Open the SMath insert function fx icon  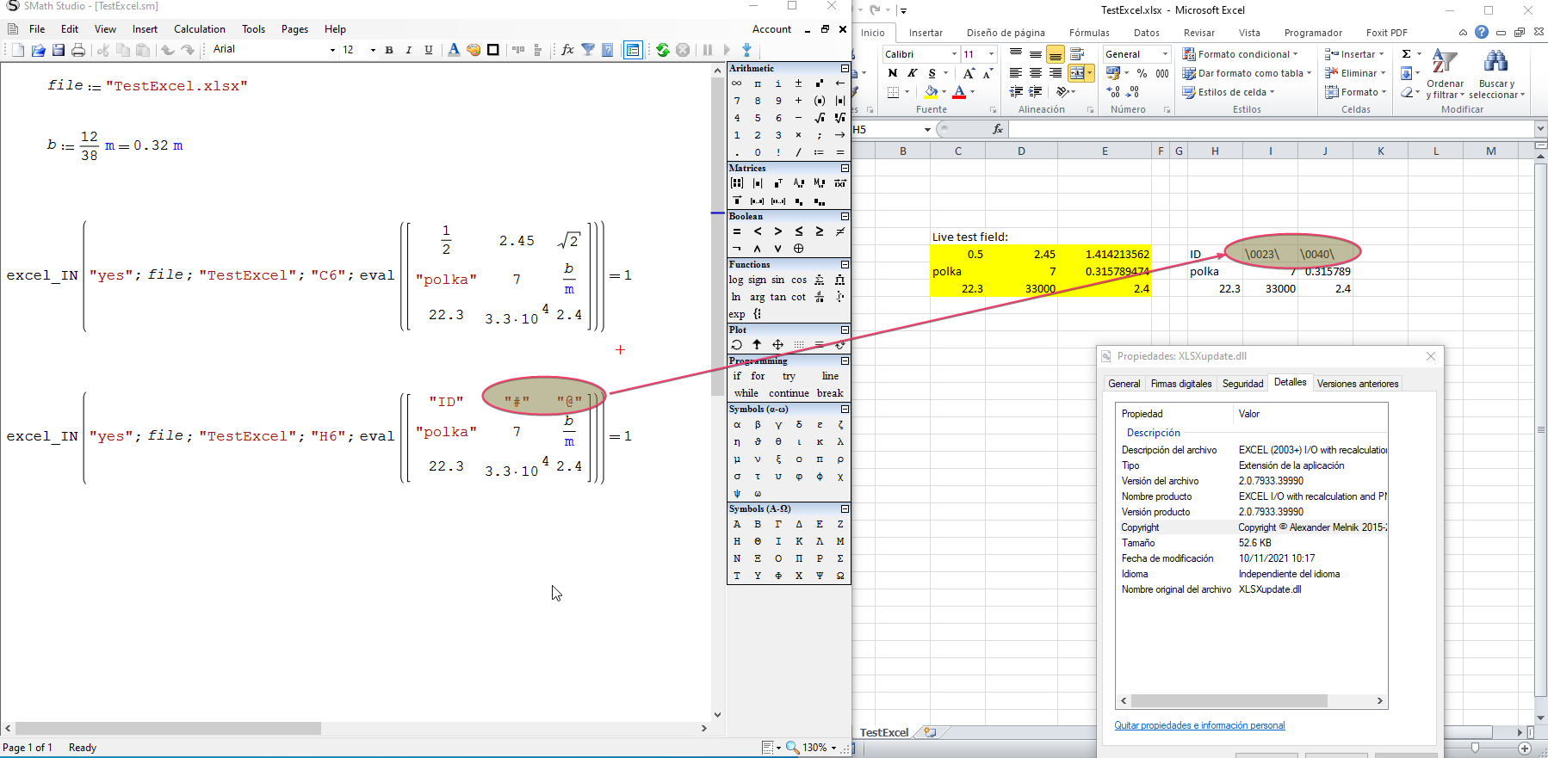(567, 50)
